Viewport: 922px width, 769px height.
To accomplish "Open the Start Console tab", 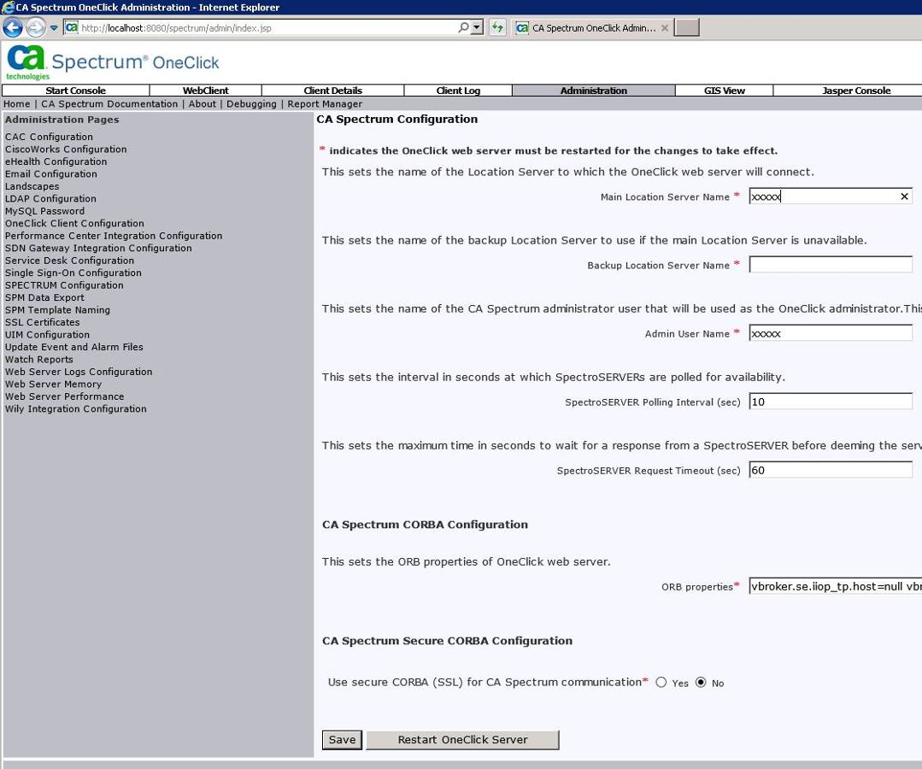I will click(76, 91).
